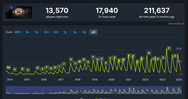188x99 pixels.
Task: Select the 1w zoom range
Action: tap(27, 32)
